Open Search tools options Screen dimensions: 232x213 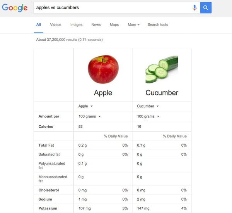[x=158, y=25]
